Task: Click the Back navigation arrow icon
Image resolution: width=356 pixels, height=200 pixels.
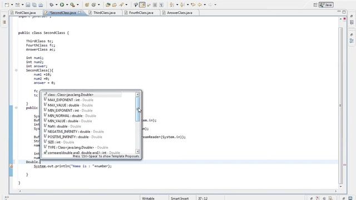Action: tap(200, 4)
